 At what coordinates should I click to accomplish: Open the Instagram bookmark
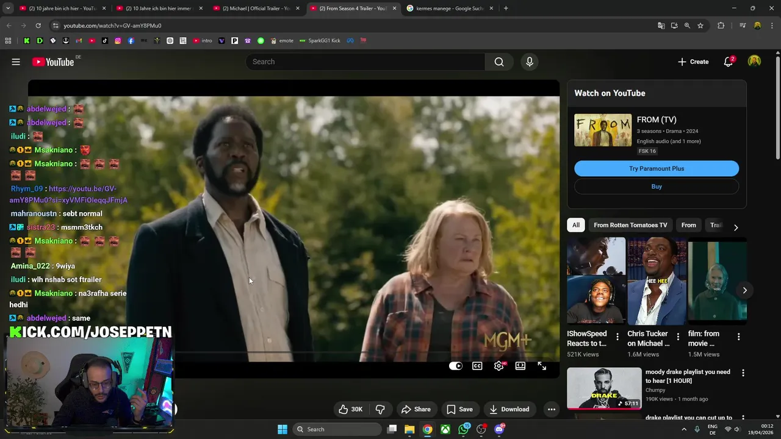click(x=118, y=41)
